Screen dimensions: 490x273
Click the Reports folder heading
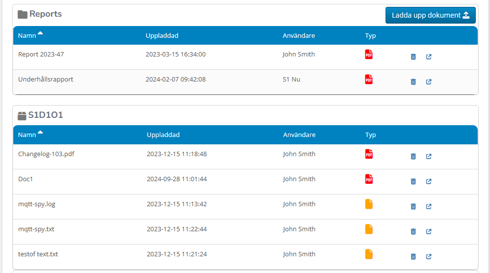point(45,14)
